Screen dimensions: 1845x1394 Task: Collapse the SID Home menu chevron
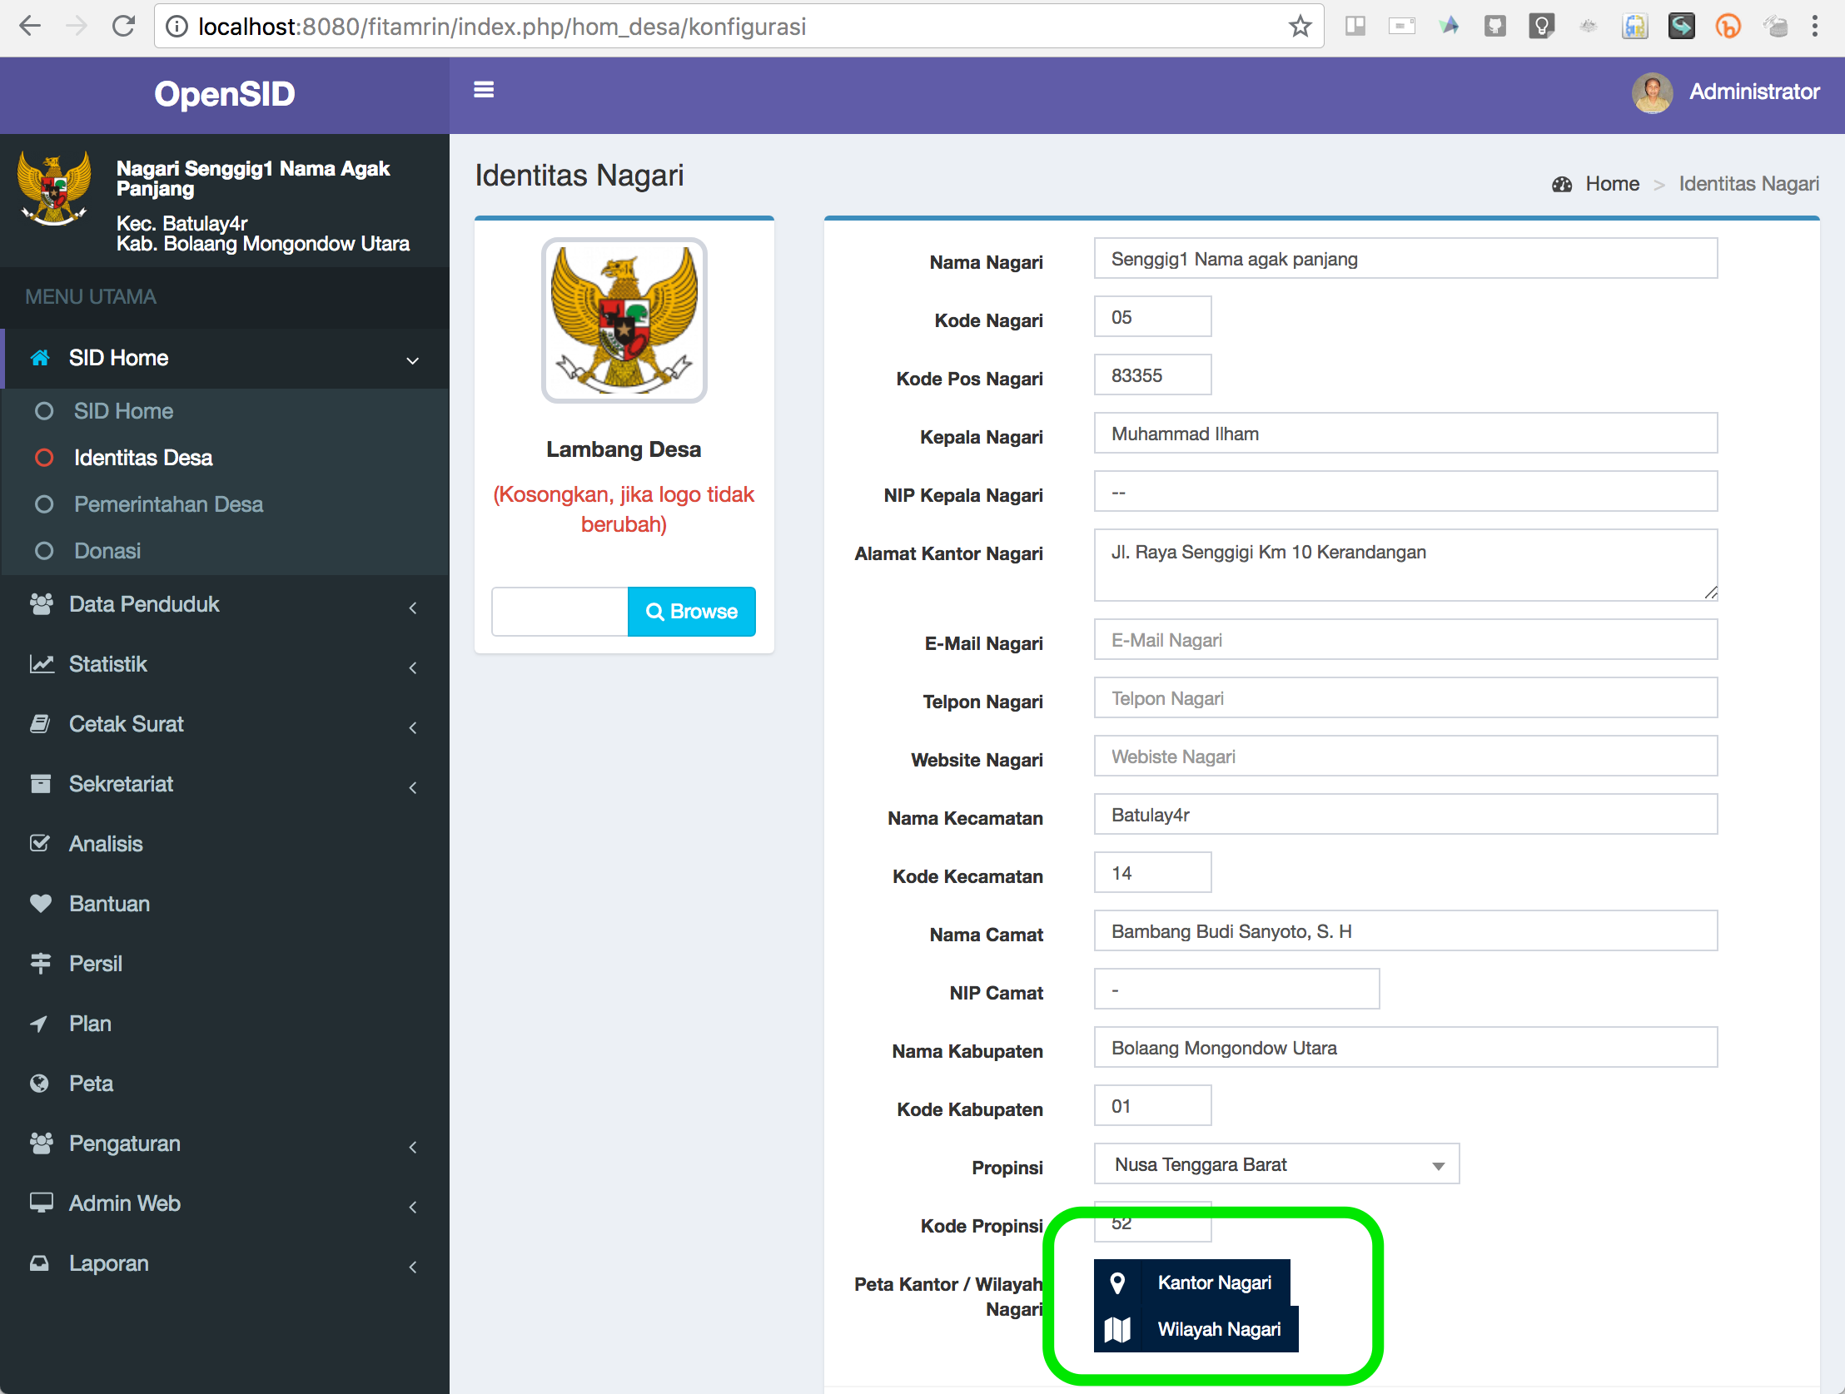pos(413,360)
